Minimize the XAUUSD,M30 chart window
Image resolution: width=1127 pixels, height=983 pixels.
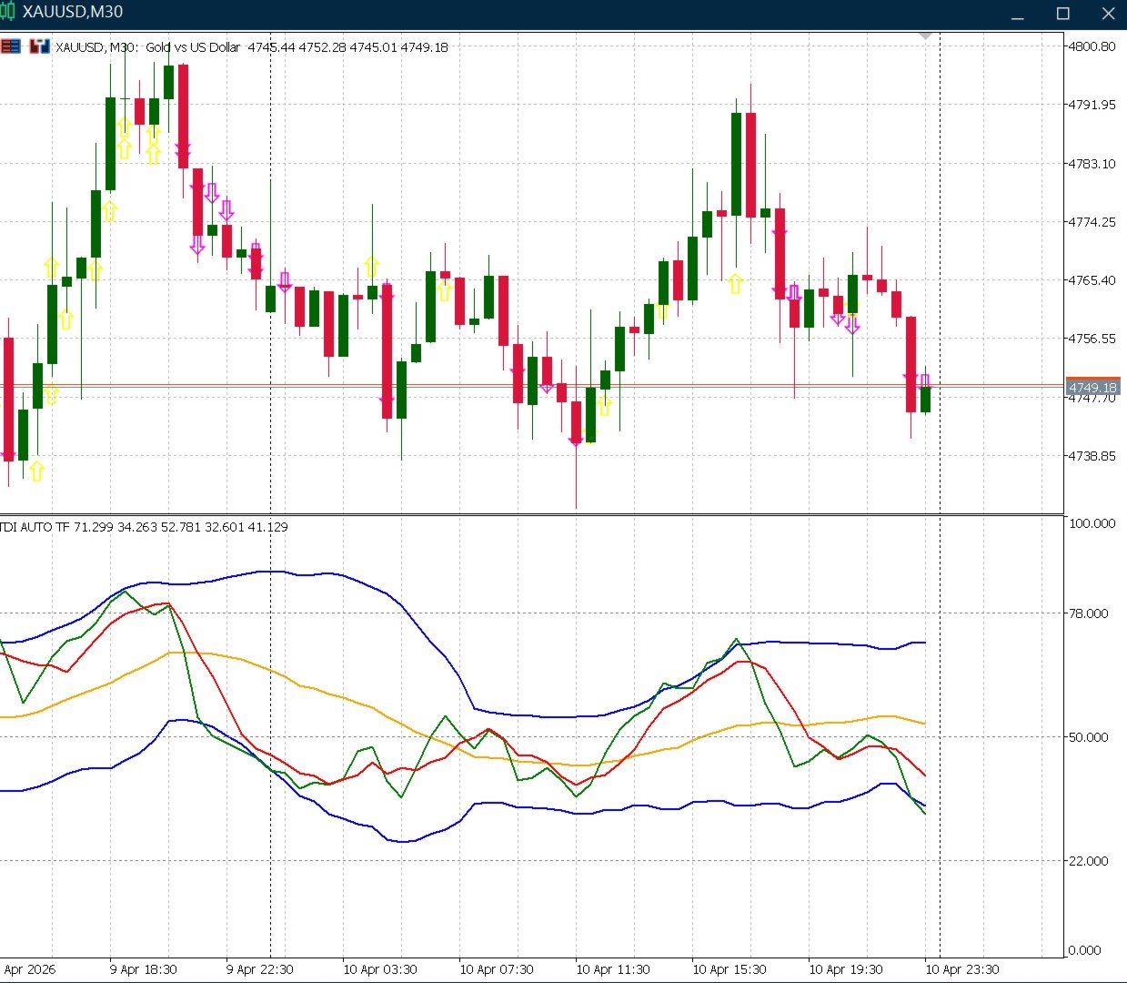click(x=1018, y=14)
